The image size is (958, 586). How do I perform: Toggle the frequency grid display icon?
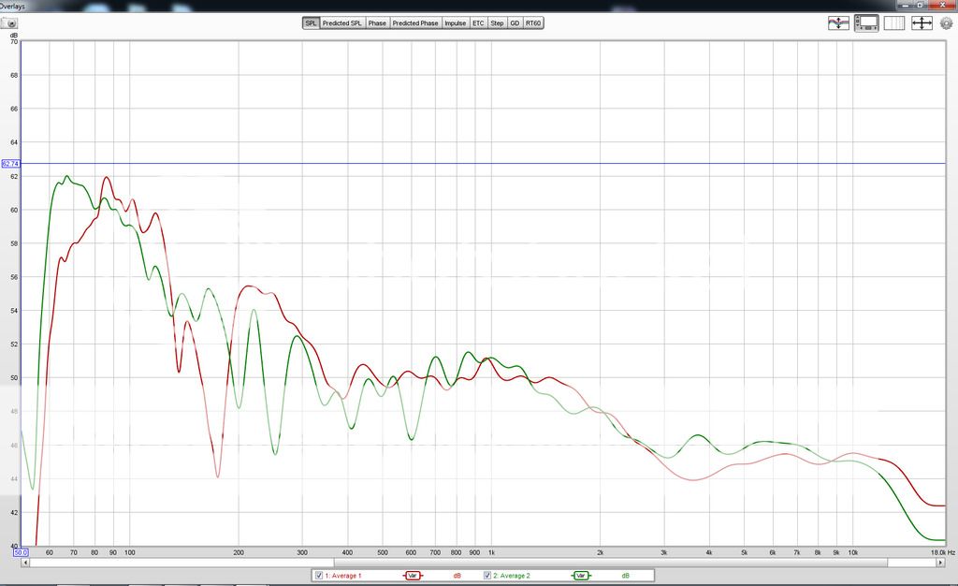[x=893, y=22]
